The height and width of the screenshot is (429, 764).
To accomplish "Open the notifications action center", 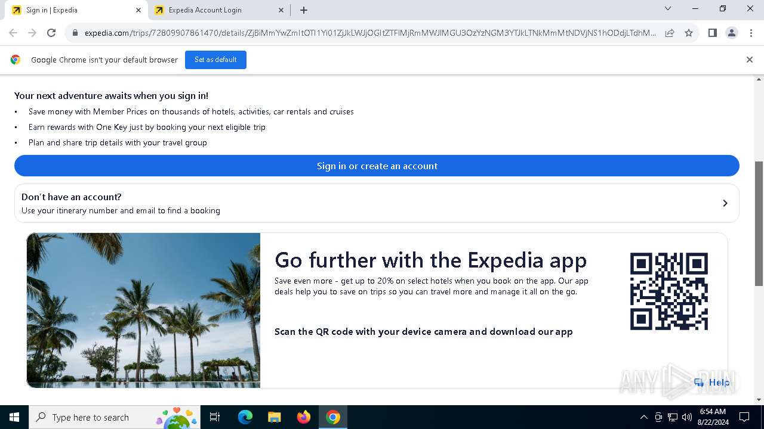I will pyautogui.click(x=744, y=417).
